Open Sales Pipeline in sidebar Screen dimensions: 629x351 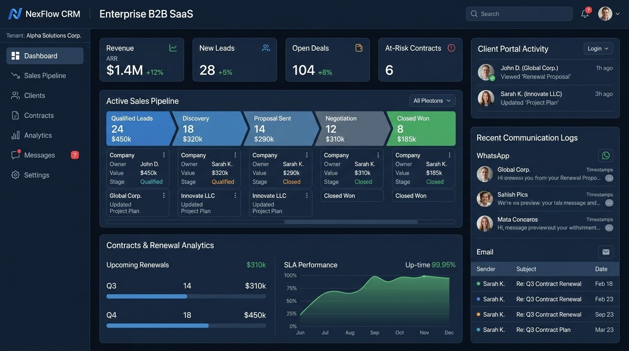pyautogui.click(x=45, y=75)
